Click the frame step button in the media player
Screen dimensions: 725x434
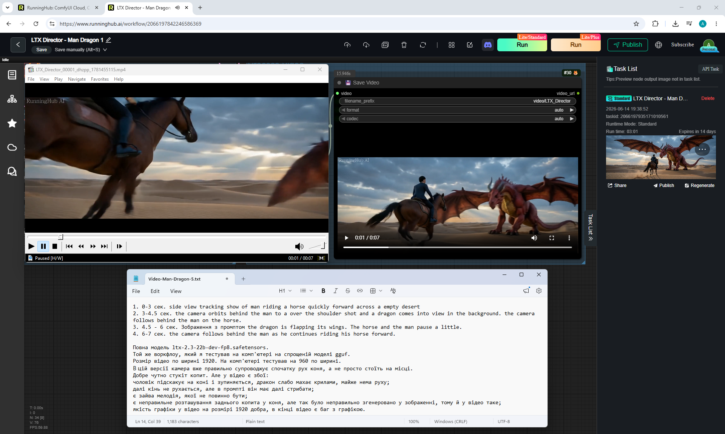[119, 246]
